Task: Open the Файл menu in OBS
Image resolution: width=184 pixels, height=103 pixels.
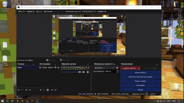Action: point(22,11)
